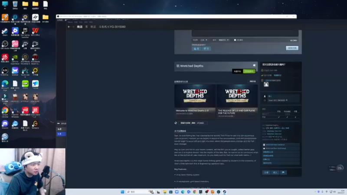
Task: Open NetEase Cloud Music red icon
Action: (5, 58)
